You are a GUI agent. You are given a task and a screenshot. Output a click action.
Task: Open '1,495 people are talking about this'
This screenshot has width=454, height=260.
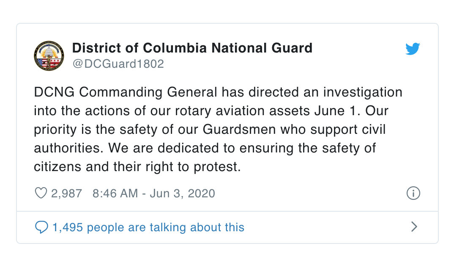[x=148, y=227]
